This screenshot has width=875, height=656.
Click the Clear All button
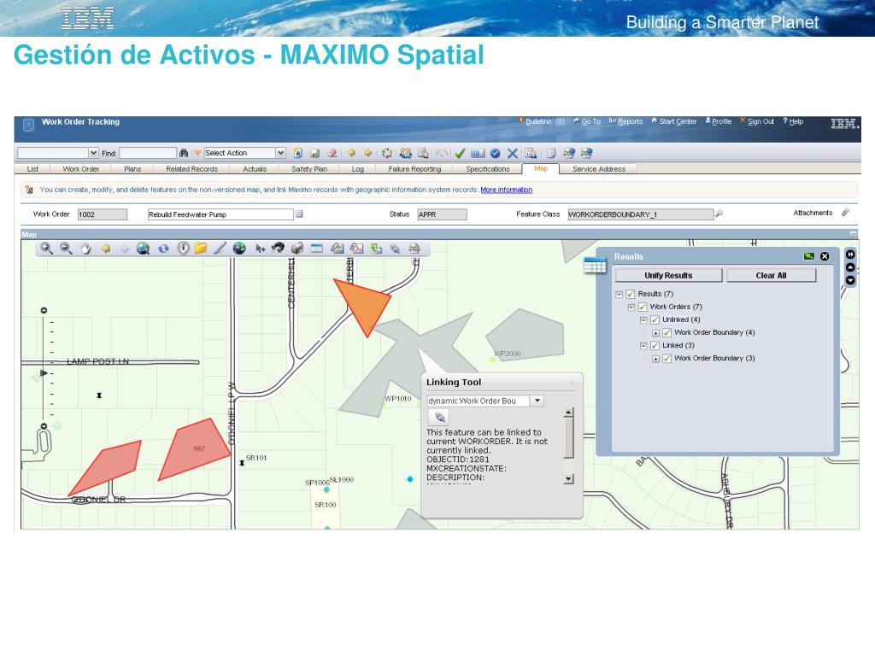click(772, 276)
